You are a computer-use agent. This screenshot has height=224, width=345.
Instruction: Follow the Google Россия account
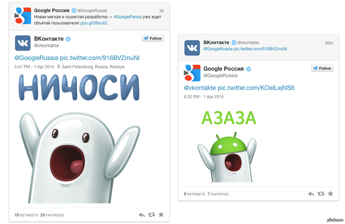pos(322,68)
